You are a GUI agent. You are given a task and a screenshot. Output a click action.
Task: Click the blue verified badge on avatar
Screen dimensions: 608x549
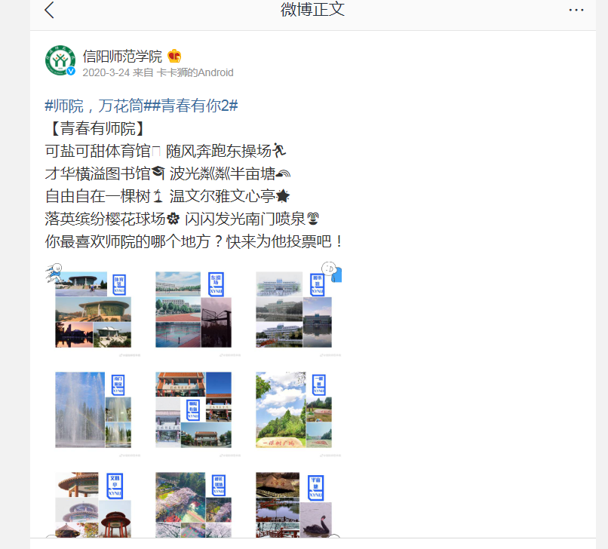pyautogui.click(x=71, y=71)
